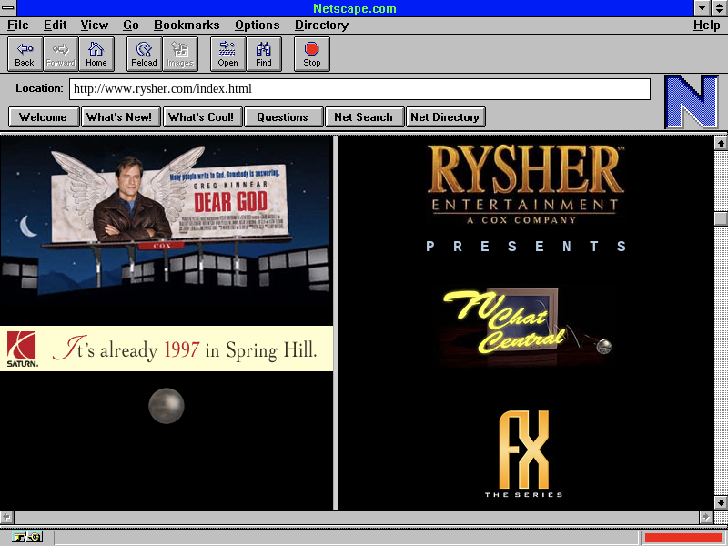Click the Saturn 1997 banner ad
Image resolution: width=728 pixels, height=546 pixels.
point(167,349)
